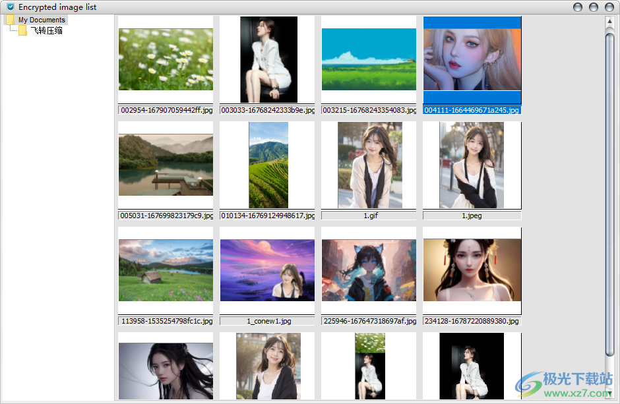Image resolution: width=620 pixels, height=404 pixels.
Task: Select the purple sky image 1_conew1.jpg
Action: point(267,270)
